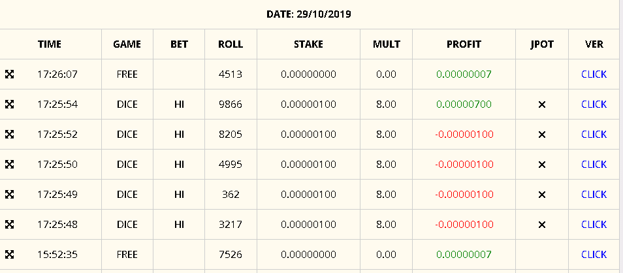Click expand icon for 17:26:07 row

[9, 74]
